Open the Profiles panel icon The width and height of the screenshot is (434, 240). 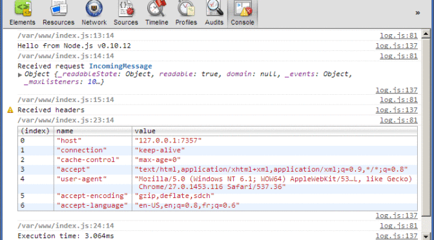pyautogui.click(x=186, y=8)
